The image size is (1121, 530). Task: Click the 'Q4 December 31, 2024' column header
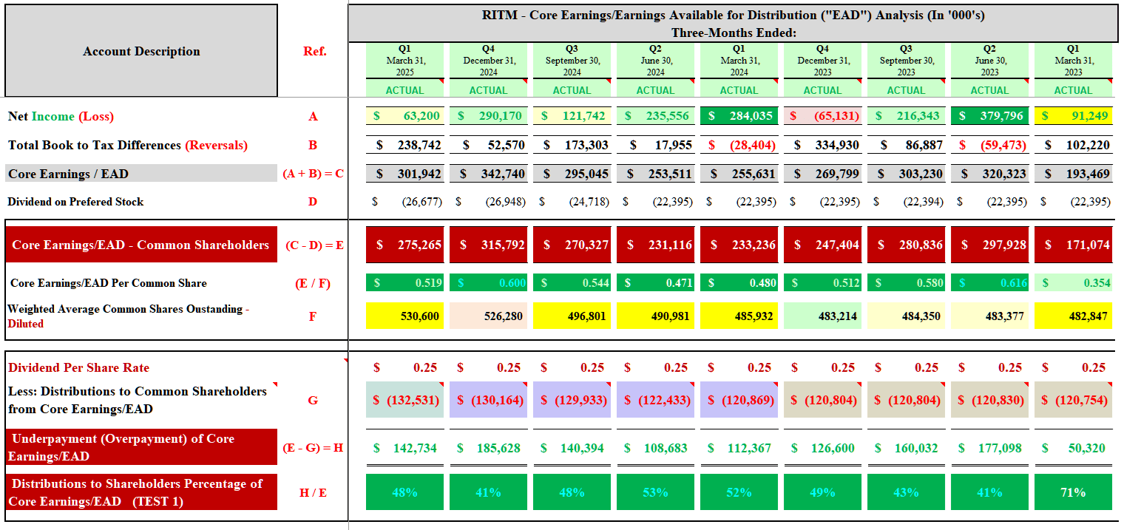coord(489,61)
